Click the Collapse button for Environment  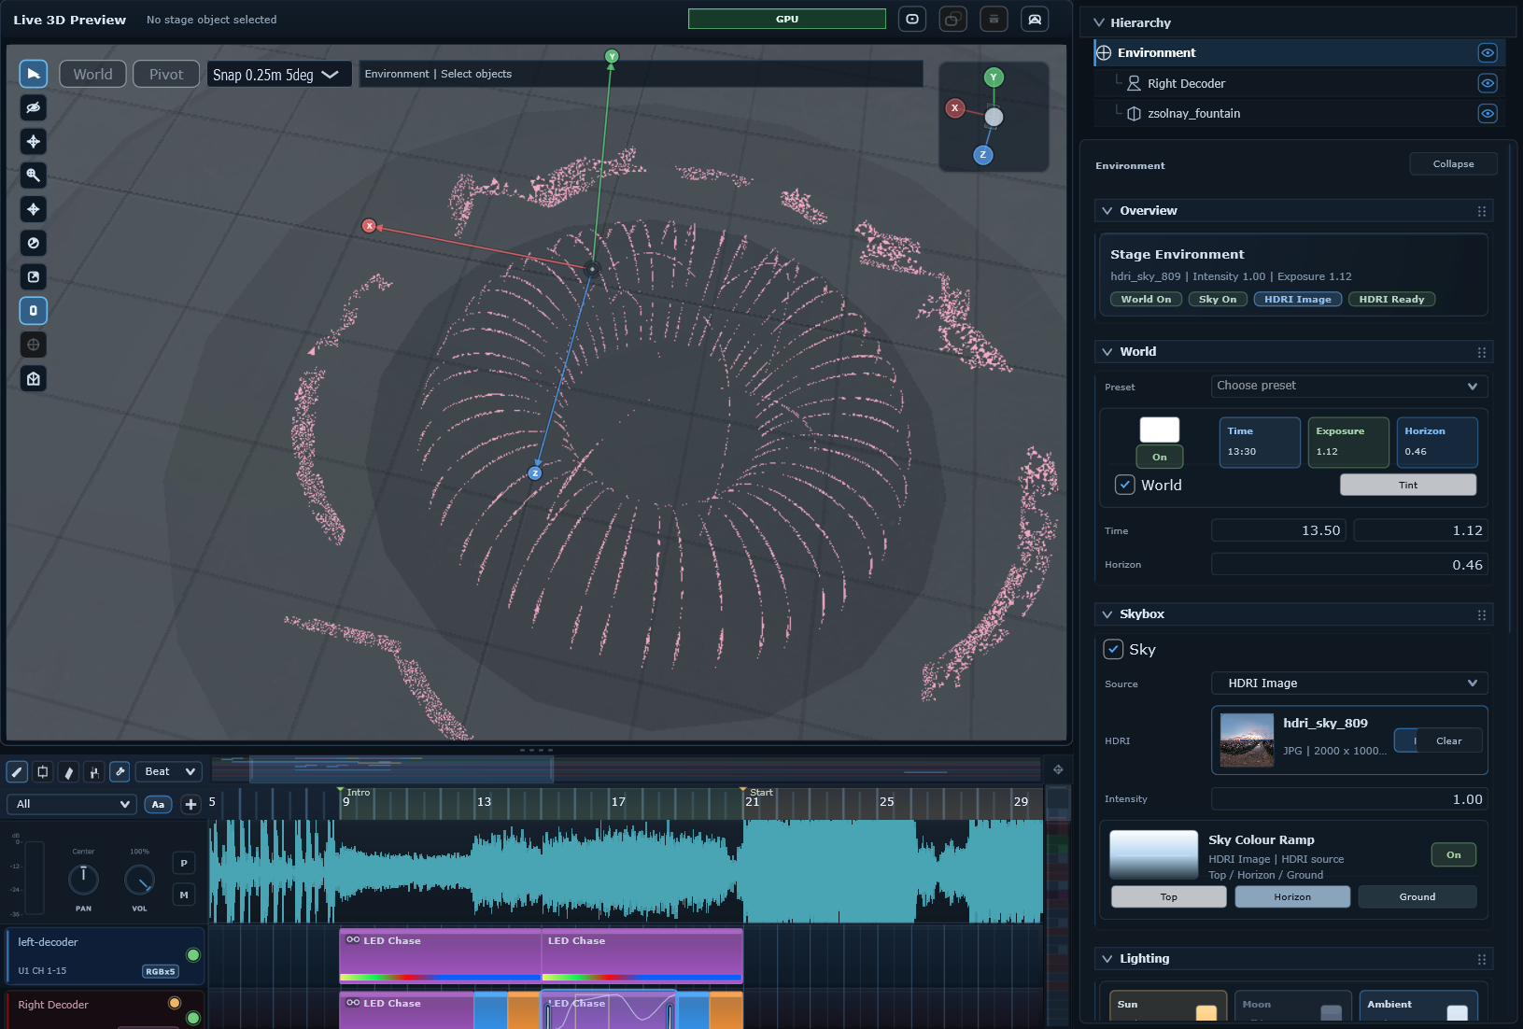[x=1453, y=163]
